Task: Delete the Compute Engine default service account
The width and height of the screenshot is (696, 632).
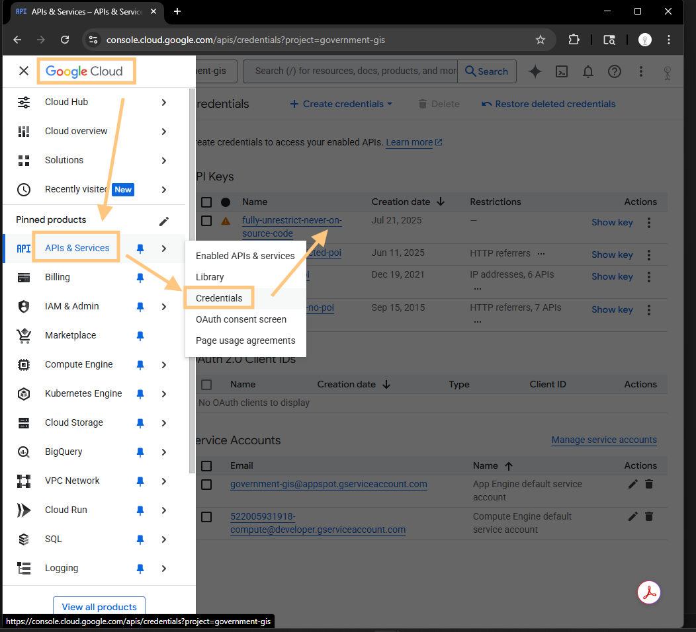Action: click(649, 517)
